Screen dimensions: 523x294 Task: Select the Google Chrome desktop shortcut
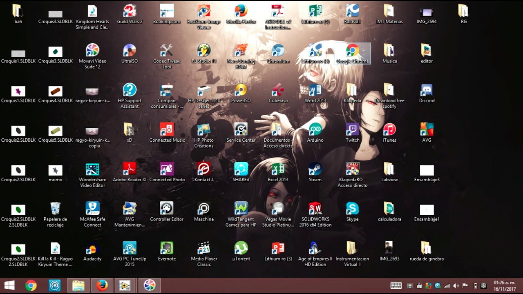click(352, 53)
